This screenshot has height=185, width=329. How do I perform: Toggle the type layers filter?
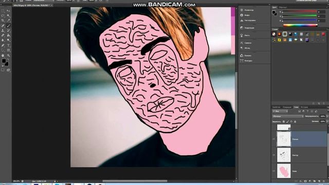point(307,111)
